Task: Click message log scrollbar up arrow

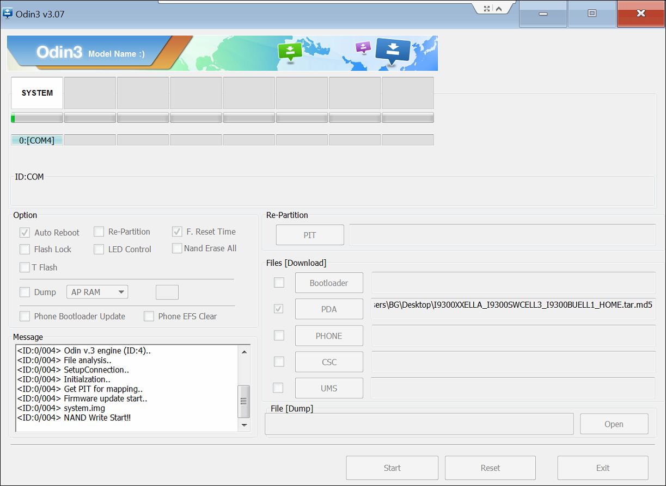Action: (x=245, y=352)
